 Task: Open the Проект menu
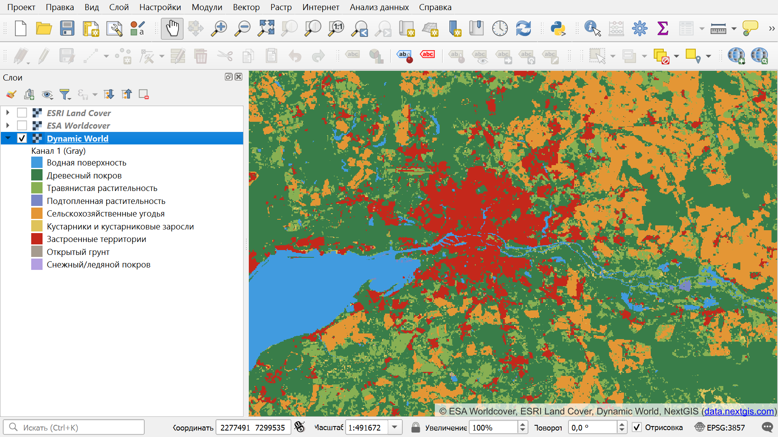[x=21, y=7]
